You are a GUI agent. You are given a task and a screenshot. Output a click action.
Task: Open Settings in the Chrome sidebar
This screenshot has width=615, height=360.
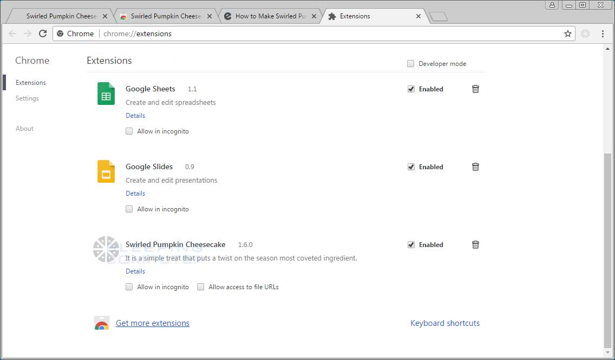coord(27,98)
